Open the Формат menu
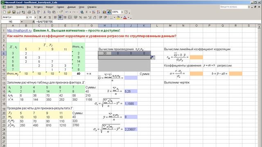Image resolution: width=262 pixels, height=147 pixels. click(50, 7)
